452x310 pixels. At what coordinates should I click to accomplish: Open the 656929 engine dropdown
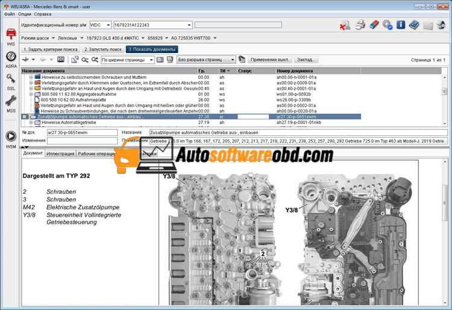coord(166,38)
